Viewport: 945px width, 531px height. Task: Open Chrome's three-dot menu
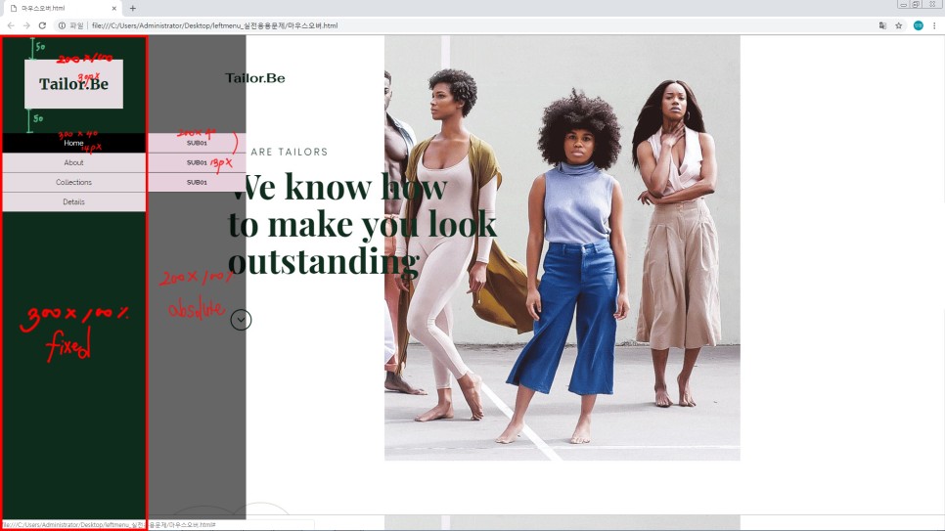tap(935, 25)
